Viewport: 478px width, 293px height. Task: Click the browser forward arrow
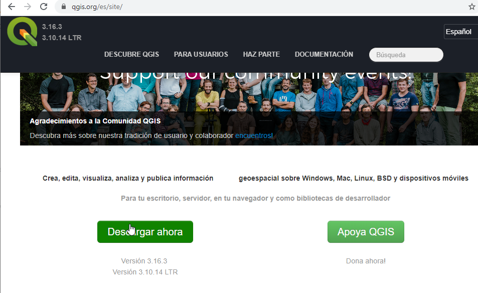coord(28,7)
